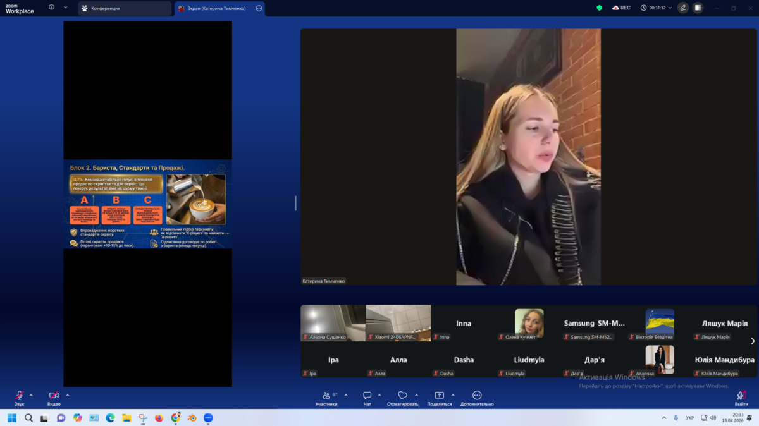
Task: Open the annotation pencil tool in top bar
Action: click(x=682, y=8)
